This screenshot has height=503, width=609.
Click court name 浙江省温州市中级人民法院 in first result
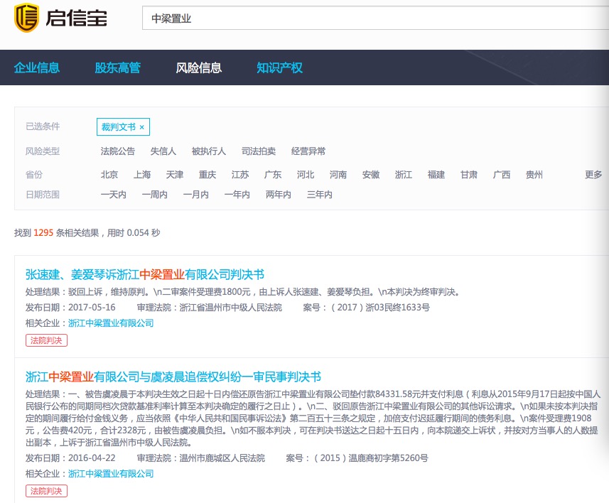231,307
